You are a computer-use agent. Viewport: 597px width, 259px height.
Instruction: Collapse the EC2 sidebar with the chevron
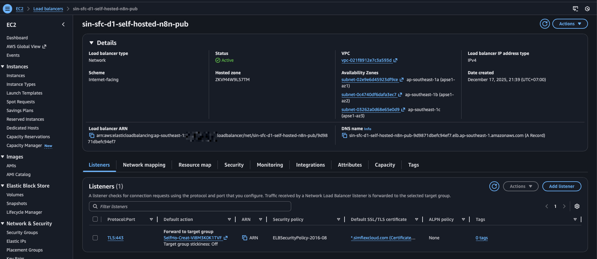[x=63, y=24]
